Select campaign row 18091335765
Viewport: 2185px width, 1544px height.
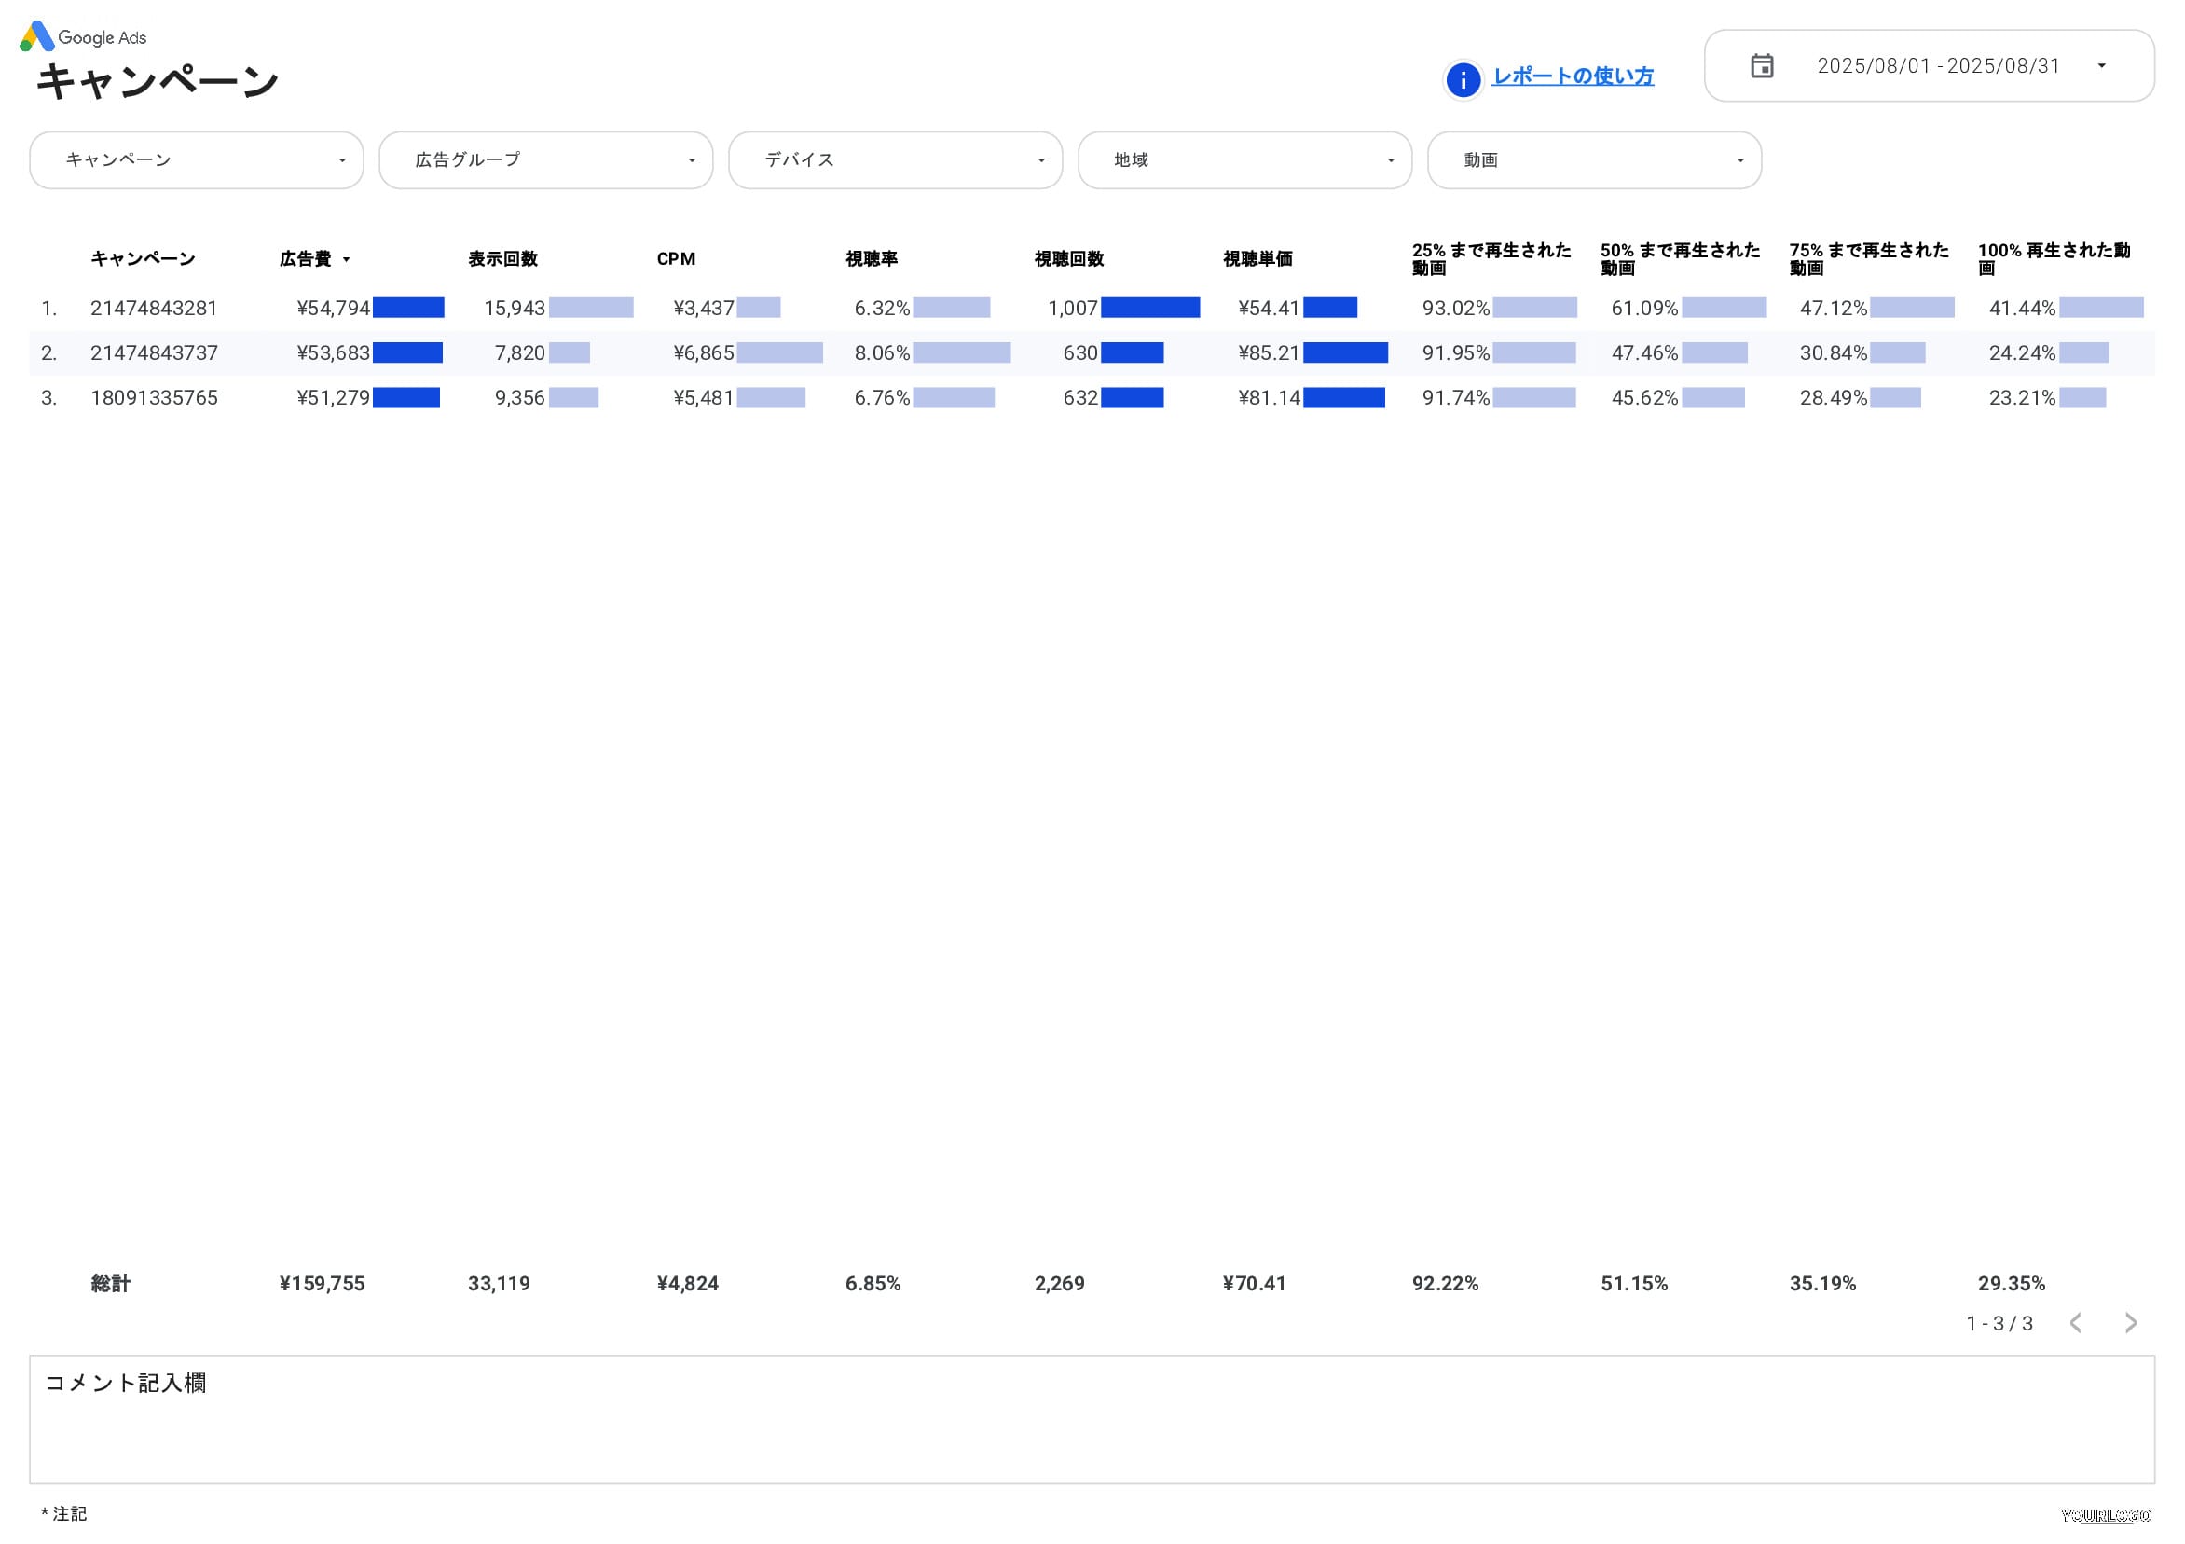click(154, 398)
